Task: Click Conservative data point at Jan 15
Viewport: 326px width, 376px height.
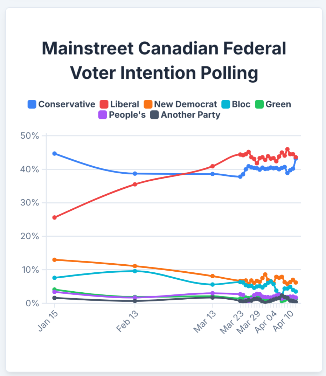Action: 54,154
